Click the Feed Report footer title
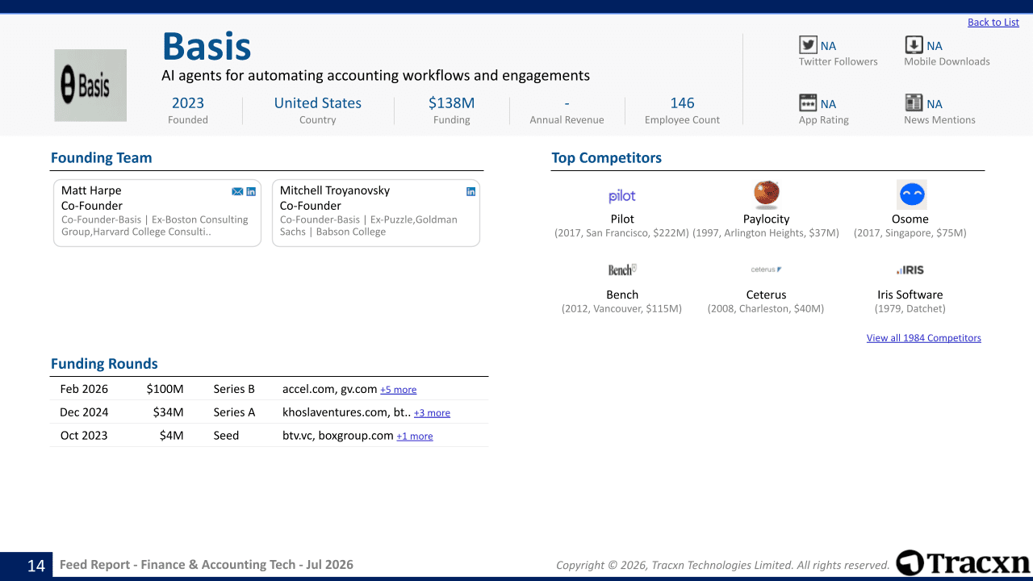Image resolution: width=1033 pixels, height=581 pixels. (x=207, y=565)
